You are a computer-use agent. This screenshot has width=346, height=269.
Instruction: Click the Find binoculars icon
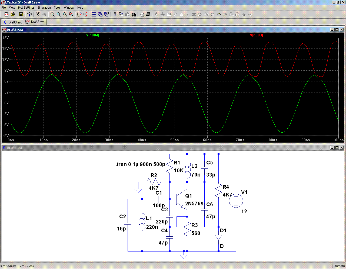click(134, 15)
